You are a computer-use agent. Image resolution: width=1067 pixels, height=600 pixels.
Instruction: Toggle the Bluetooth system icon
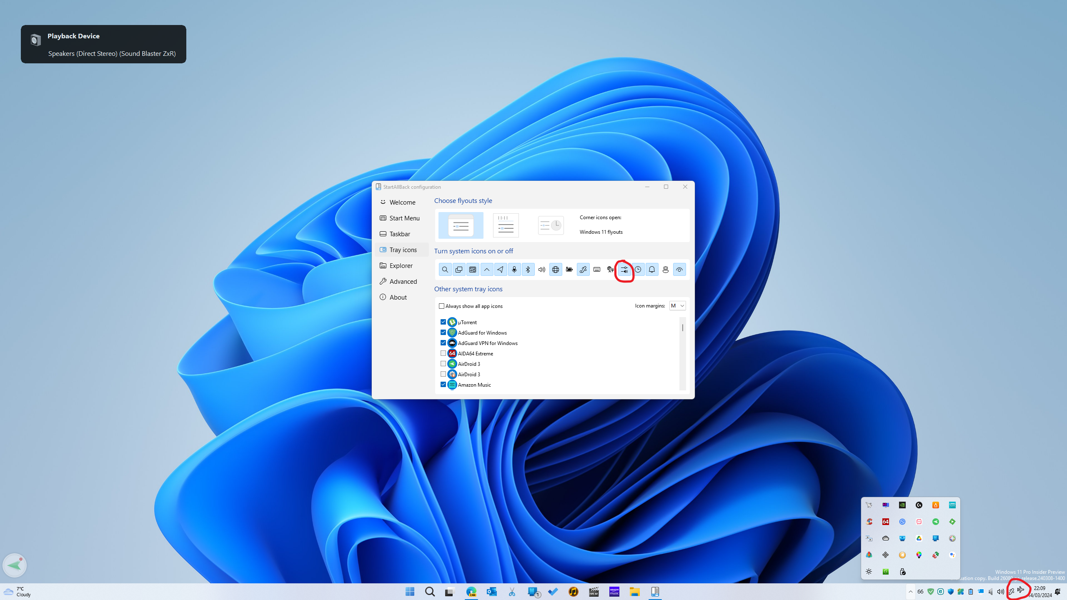[528, 270]
